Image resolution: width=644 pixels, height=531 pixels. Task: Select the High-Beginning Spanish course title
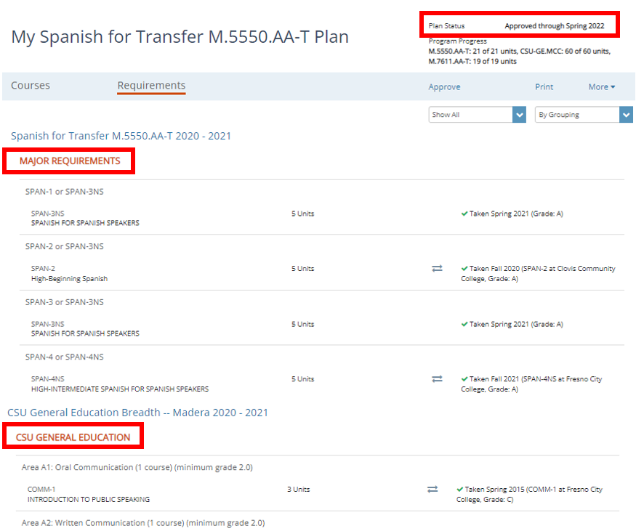coord(69,279)
